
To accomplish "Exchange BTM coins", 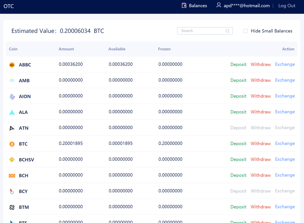I will click(285, 207).
